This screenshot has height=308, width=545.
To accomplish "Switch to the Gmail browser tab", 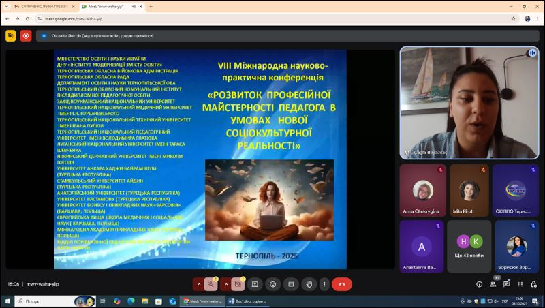I will click(41, 6).
